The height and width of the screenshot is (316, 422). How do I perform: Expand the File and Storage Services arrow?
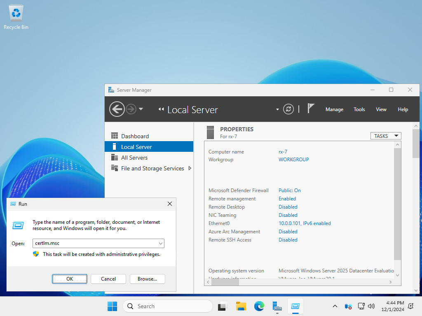pos(190,168)
